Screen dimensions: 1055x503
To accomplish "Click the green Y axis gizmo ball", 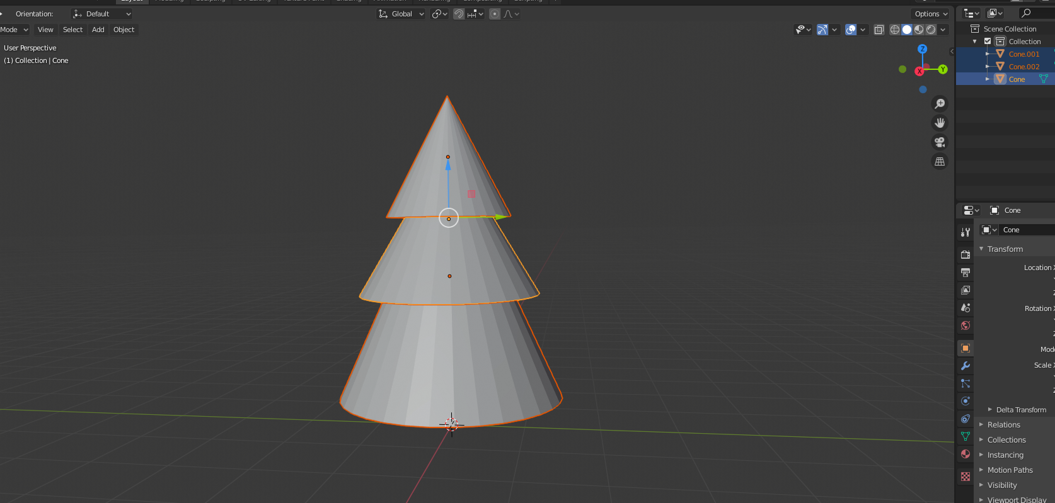I will pos(943,69).
